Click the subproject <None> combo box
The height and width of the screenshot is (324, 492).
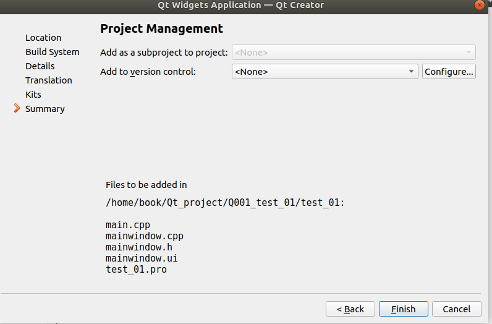tap(354, 53)
